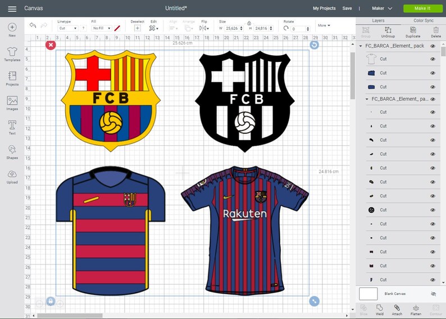The width and height of the screenshot is (446, 319).
Task: Open My Projects
Action: (324, 8)
